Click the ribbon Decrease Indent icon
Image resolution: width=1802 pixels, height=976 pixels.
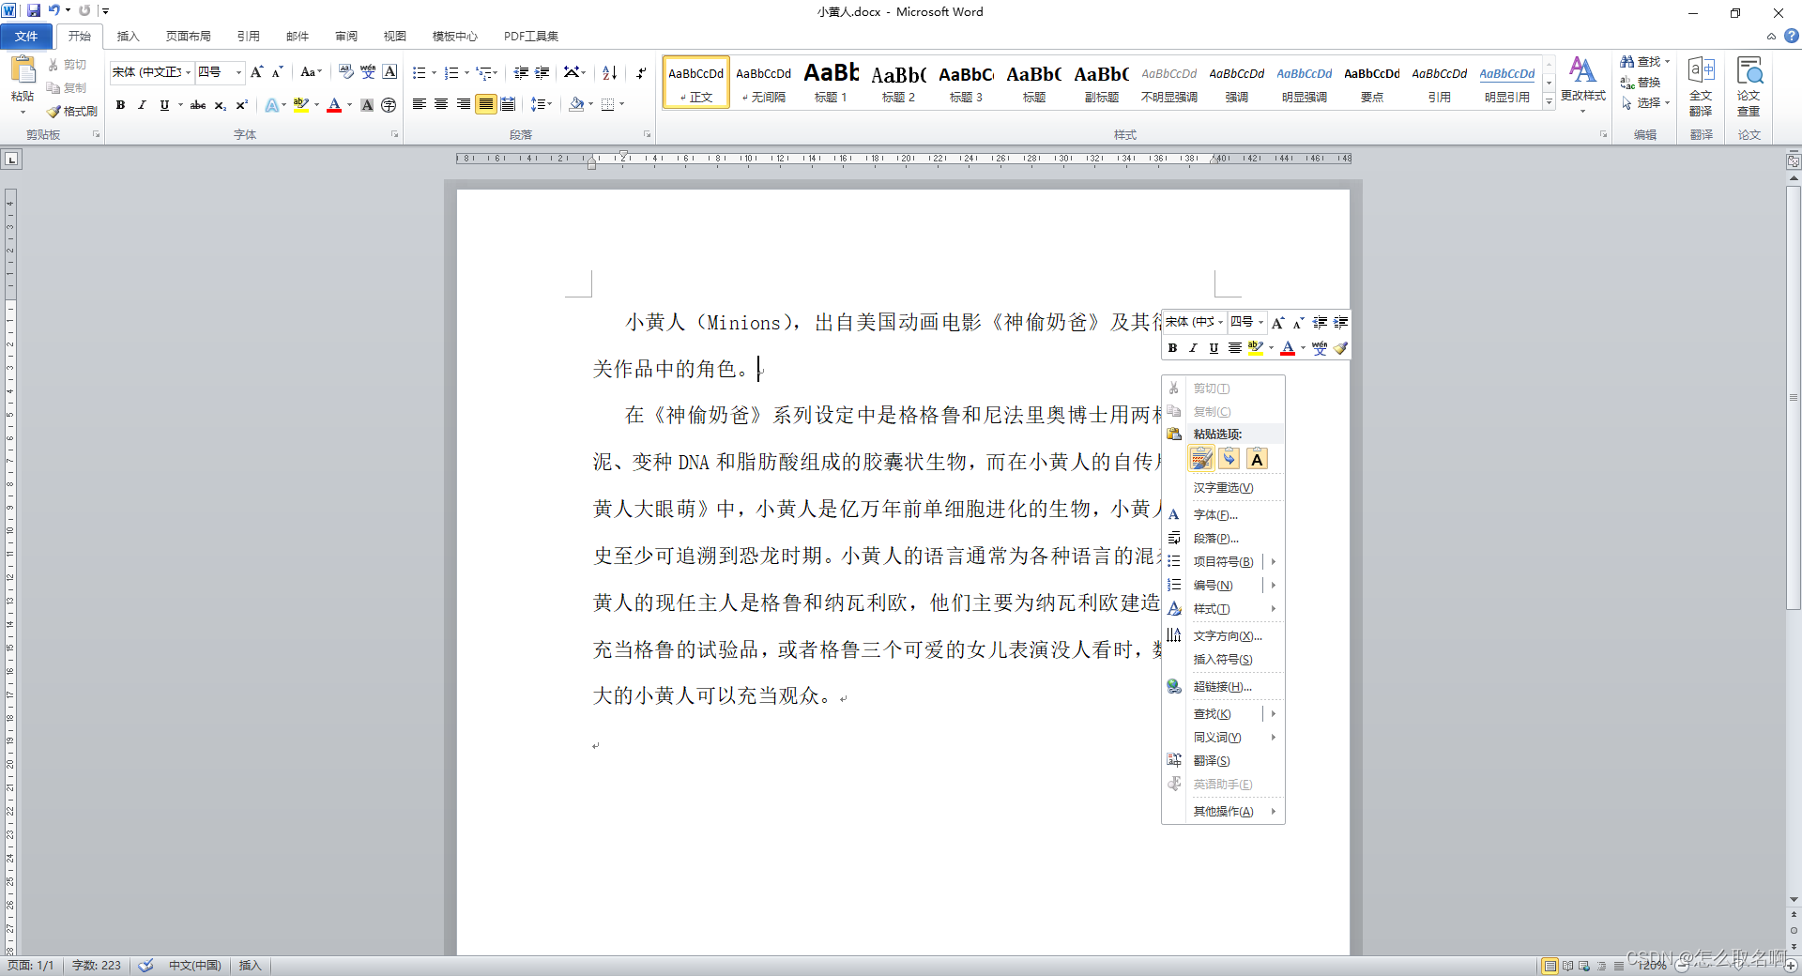coord(521,72)
